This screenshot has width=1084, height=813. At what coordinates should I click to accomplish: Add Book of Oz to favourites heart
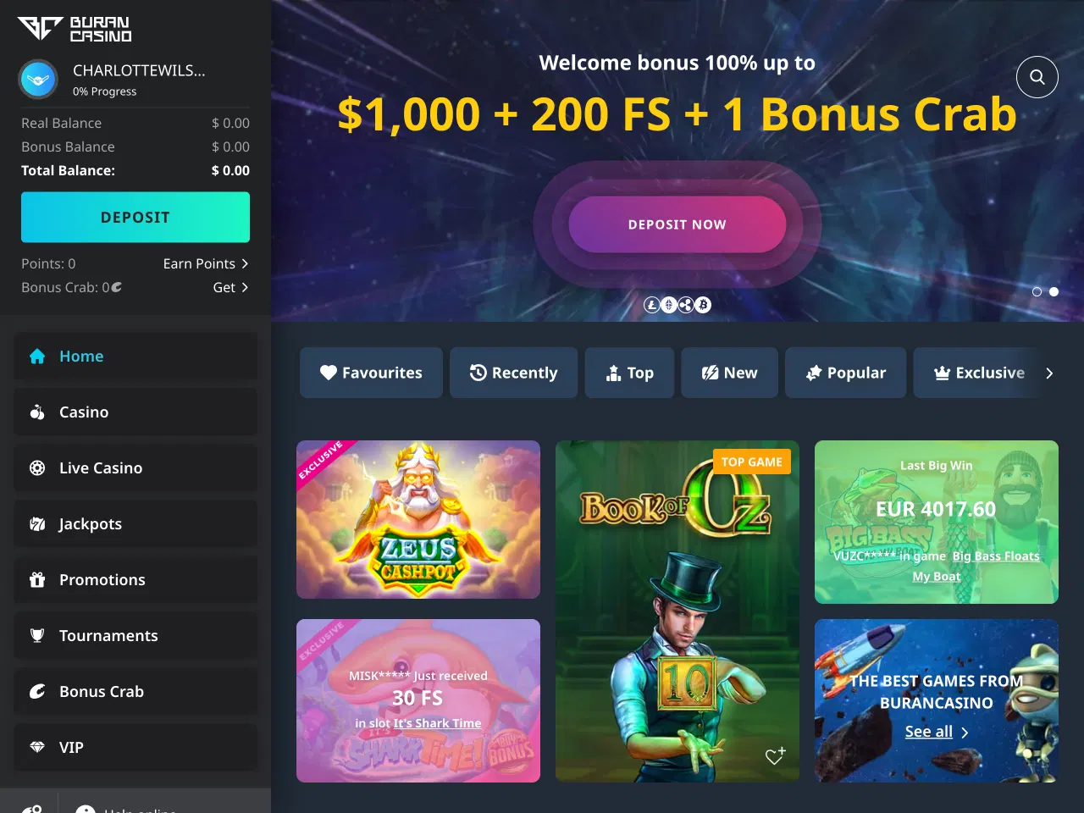[x=775, y=755]
